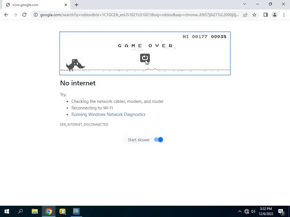This screenshot has height=217, width=290.
Task: Open network status tray icon
Action: pyautogui.click(x=247, y=211)
